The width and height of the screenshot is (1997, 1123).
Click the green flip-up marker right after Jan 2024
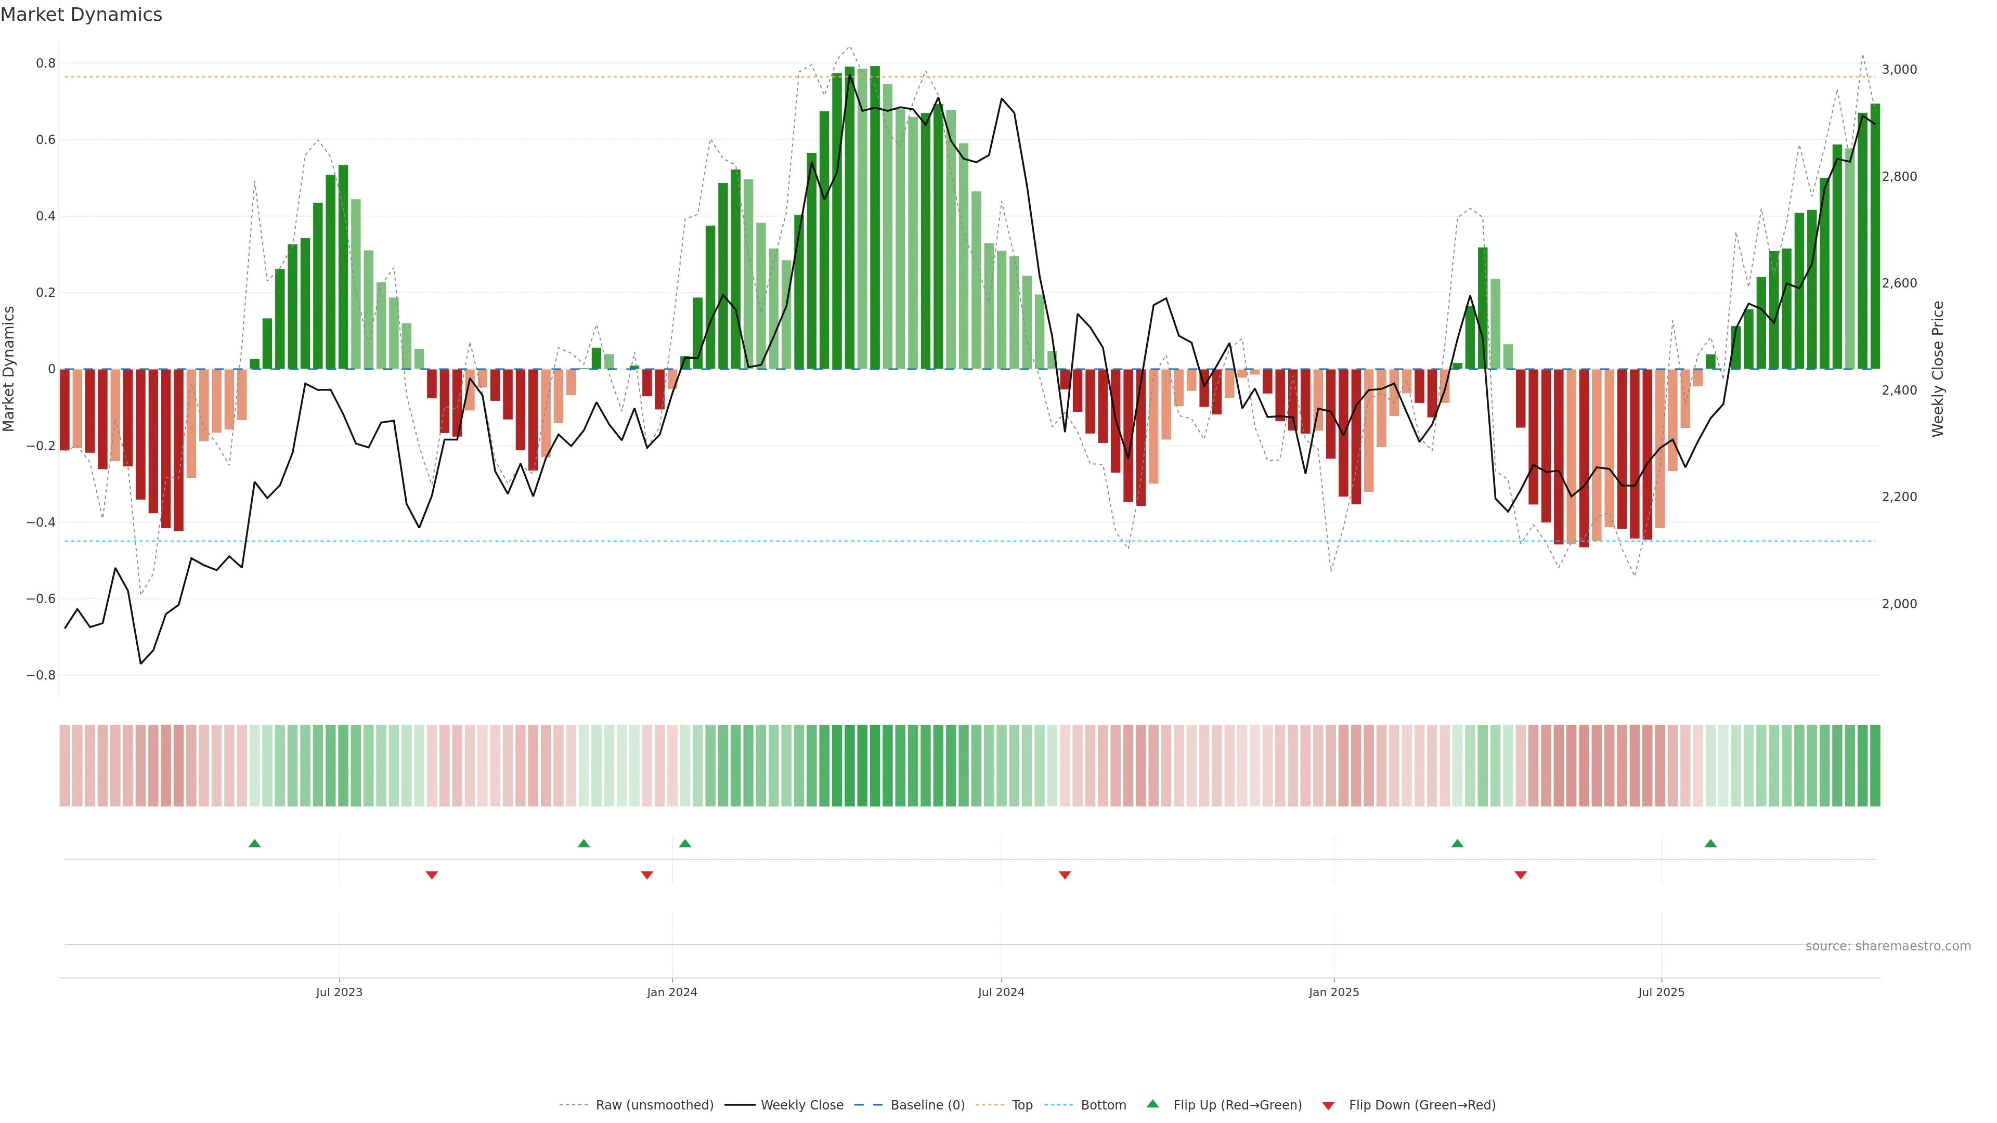click(684, 843)
